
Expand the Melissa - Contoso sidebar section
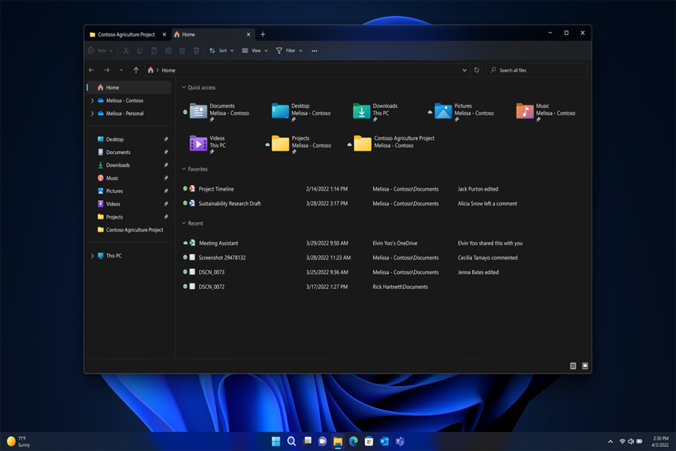pos(92,100)
